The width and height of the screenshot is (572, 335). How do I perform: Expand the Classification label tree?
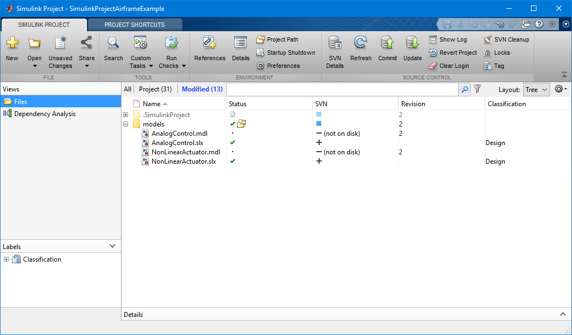6,259
